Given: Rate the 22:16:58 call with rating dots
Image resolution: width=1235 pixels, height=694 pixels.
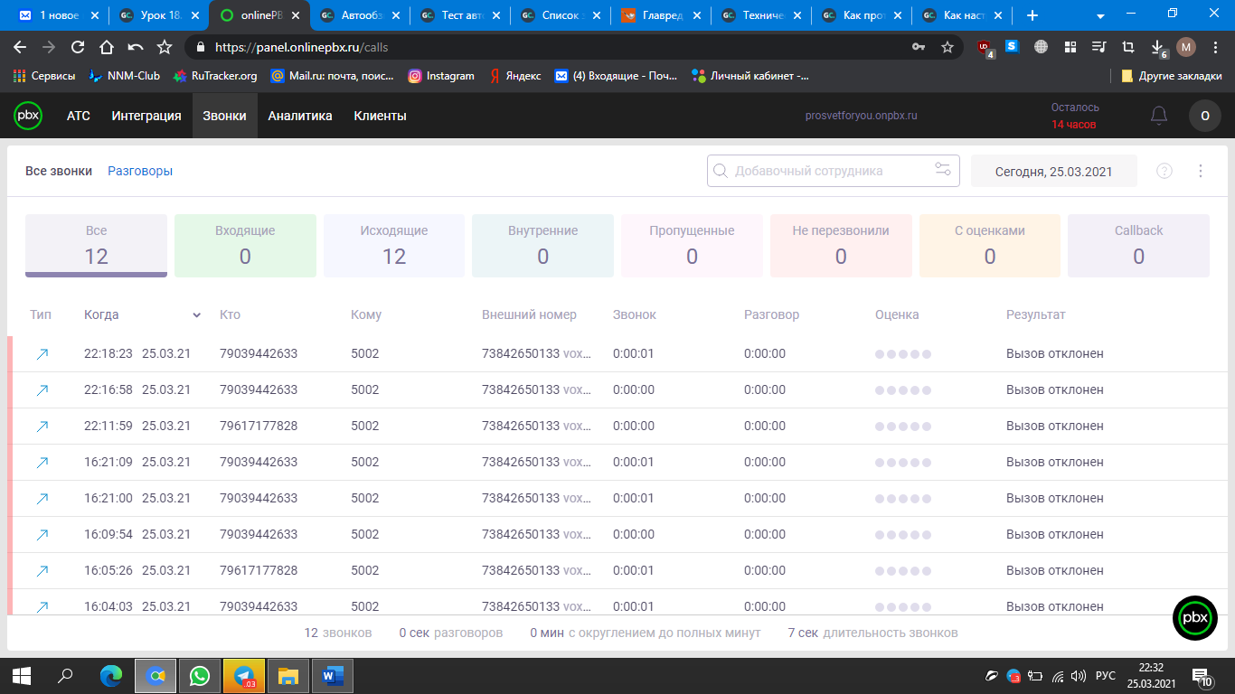Looking at the screenshot, I should coord(902,390).
